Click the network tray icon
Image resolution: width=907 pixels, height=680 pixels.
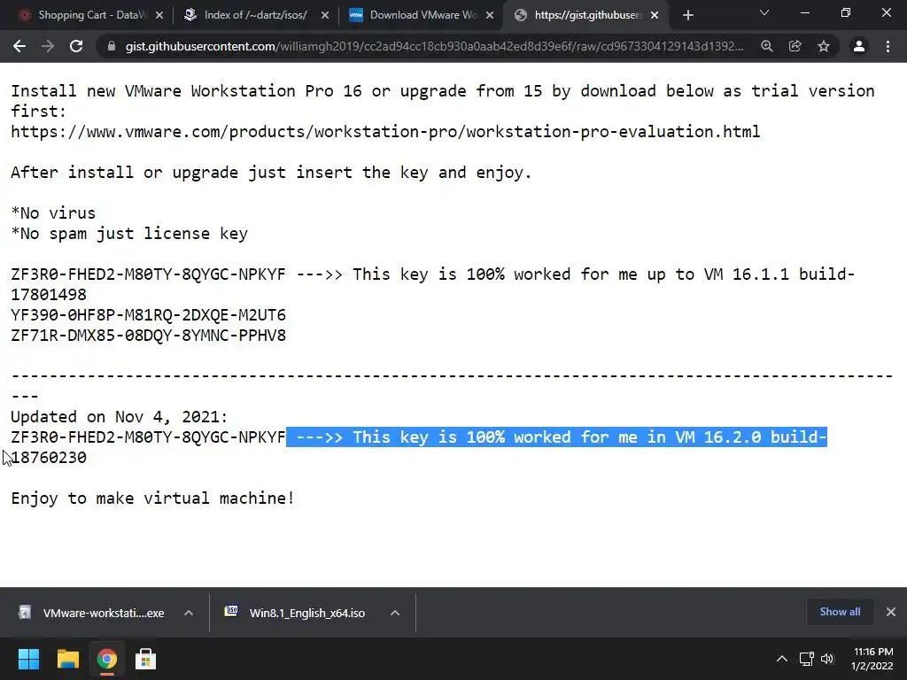(806, 659)
